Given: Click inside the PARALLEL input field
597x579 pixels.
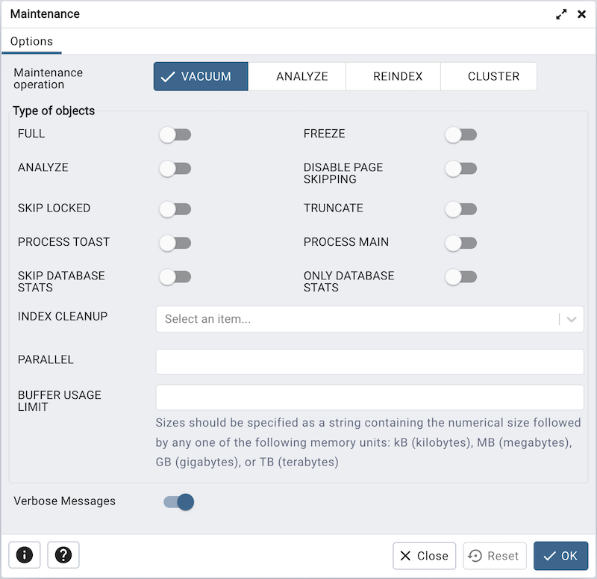Looking at the screenshot, I should [x=369, y=362].
